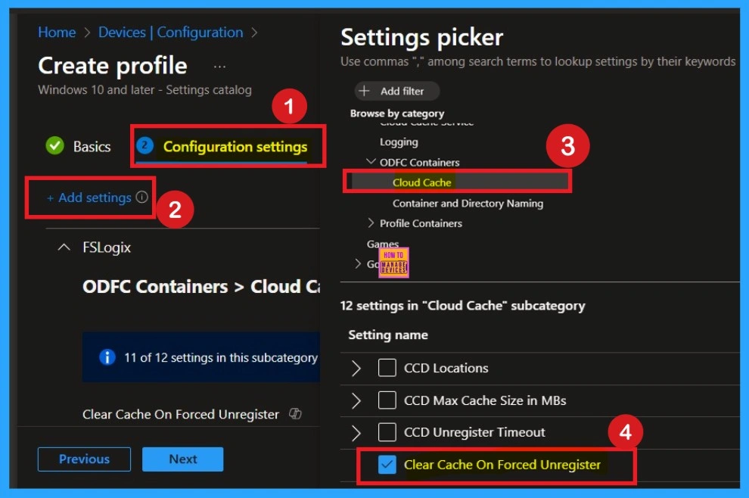Select the Cloud Cache category
The image size is (749, 498).
[x=422, y=182]
